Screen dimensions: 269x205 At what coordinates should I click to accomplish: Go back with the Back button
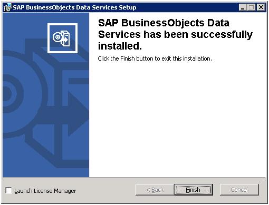pos(155,190)
